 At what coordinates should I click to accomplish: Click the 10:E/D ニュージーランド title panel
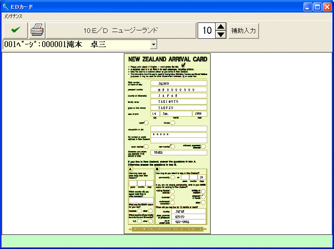[x=121, y=30]
